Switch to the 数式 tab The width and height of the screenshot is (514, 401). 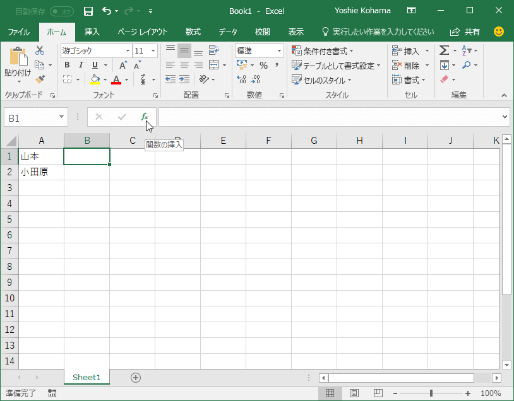click(193, 32)
